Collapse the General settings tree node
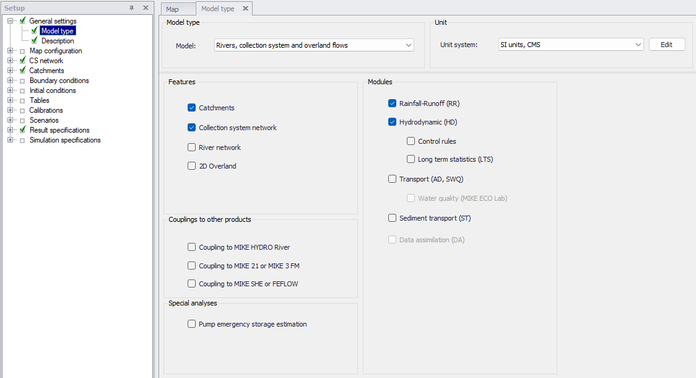 coord(10,20)
